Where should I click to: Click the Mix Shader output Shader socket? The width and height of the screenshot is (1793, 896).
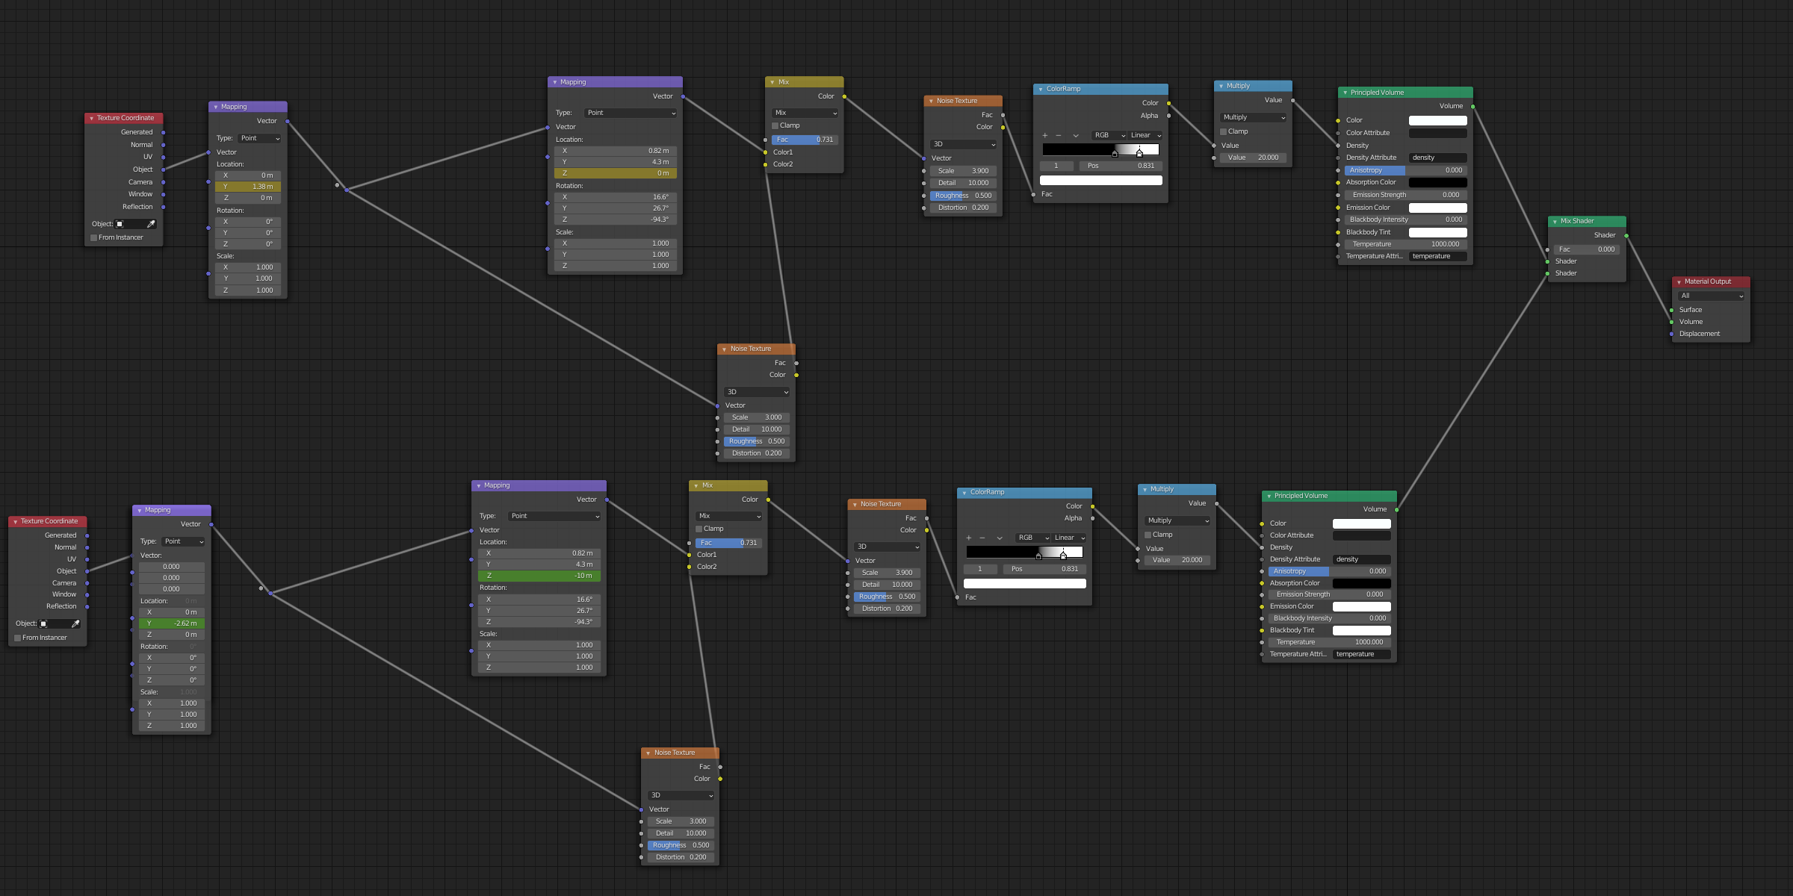tap(1626, 236)
